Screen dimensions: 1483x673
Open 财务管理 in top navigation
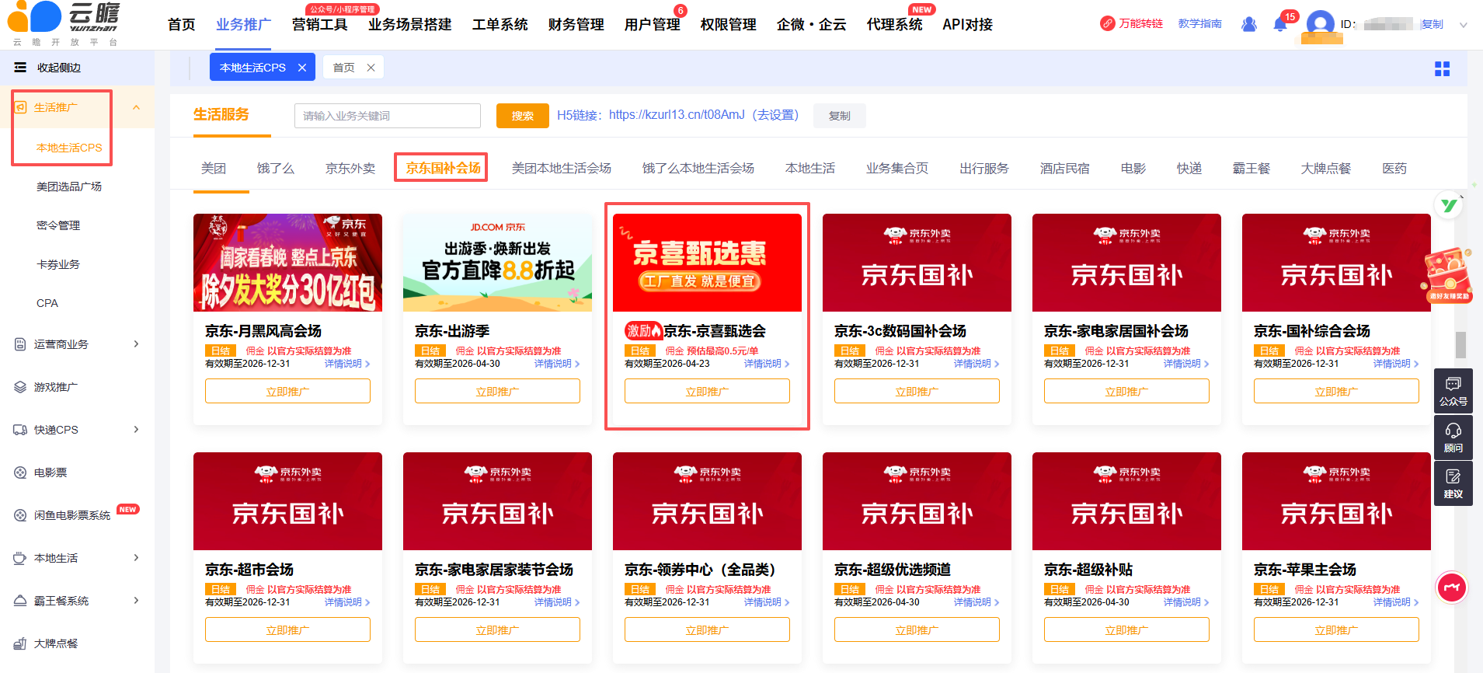[x=576, y=25]
